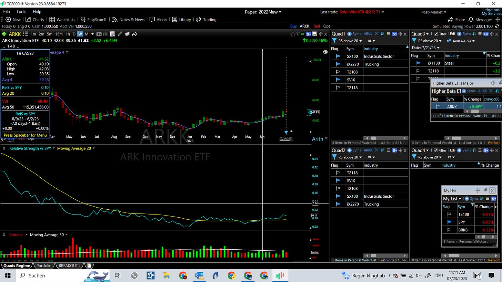Open the TC2000 app in Windows taskbar
Image resolution: width=502 pixels, height=282 pixels.
pyautogui.click(x=280, y=275)
